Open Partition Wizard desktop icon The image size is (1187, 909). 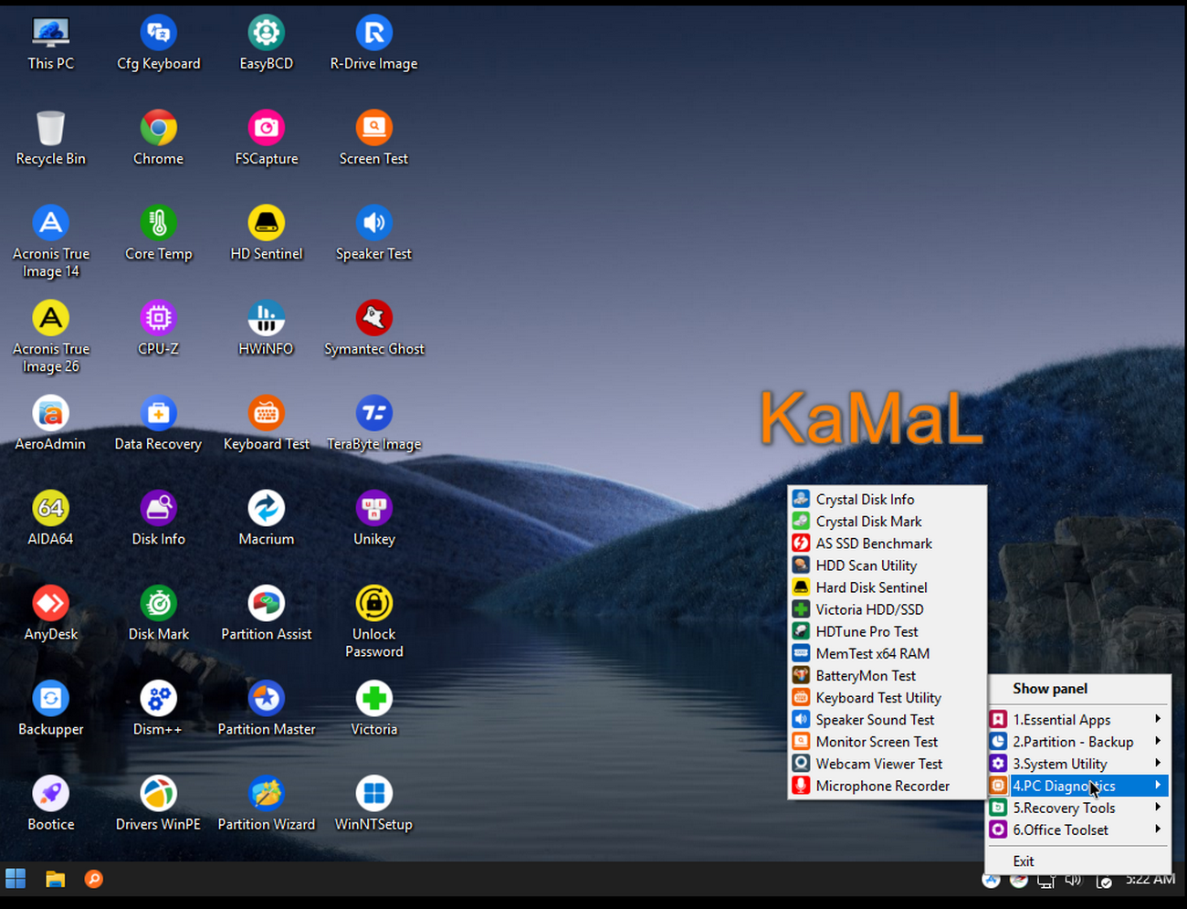click(266, 805)
